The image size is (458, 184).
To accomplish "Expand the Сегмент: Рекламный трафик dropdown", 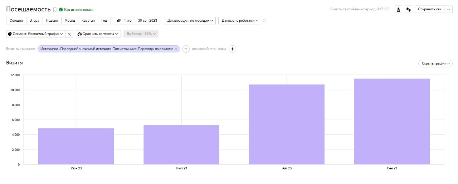I will [x=35, y=34].
